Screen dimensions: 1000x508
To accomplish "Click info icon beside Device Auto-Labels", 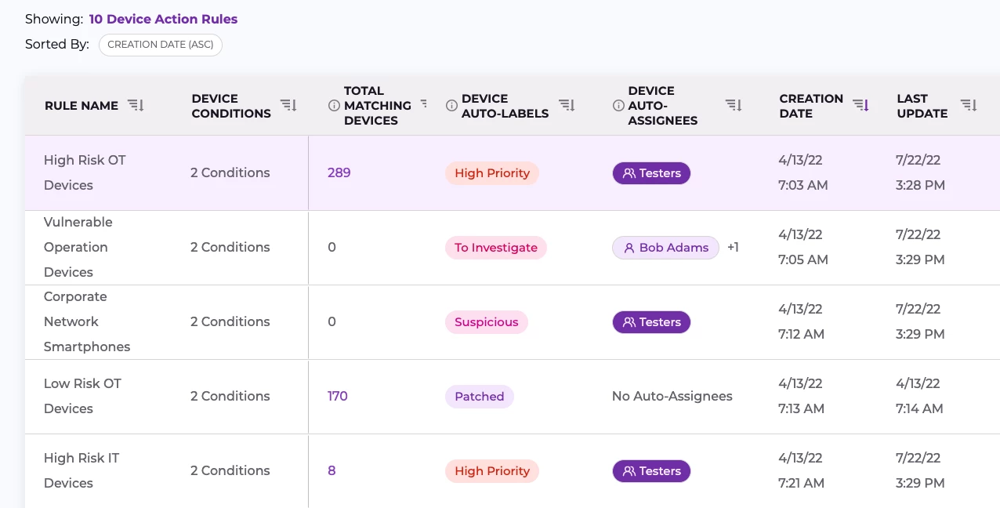I will pos(451,105).
